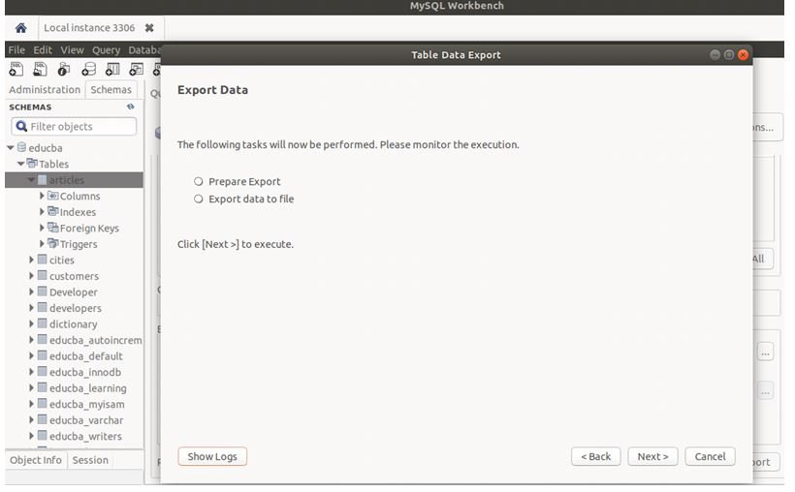The height and width of the screenshot is (492, 795).
Task: Click the schemas refresh icon
Action: point(131,107)
